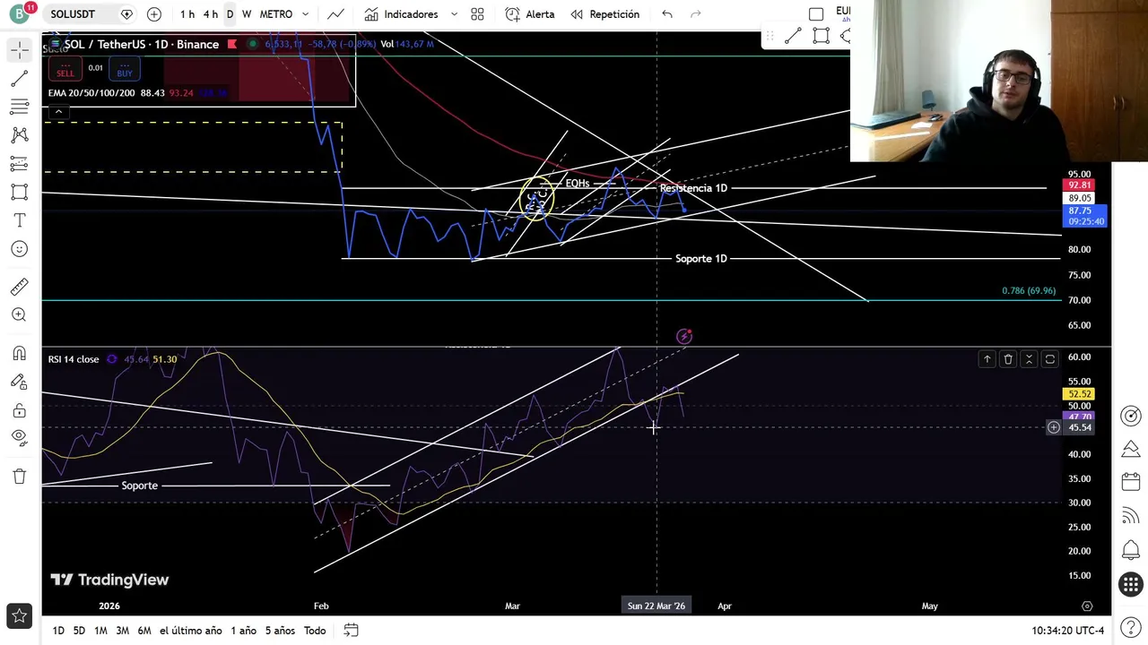
Task: Open the layout square selector icon
Action: [x=816, y=14]
